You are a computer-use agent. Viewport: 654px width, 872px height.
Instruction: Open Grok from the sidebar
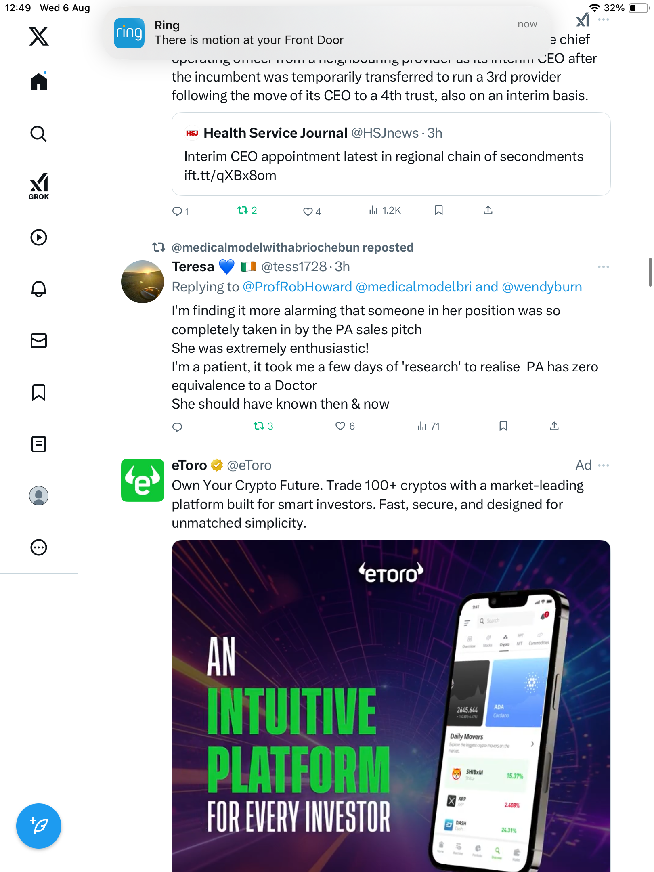[x=39, y=186]
